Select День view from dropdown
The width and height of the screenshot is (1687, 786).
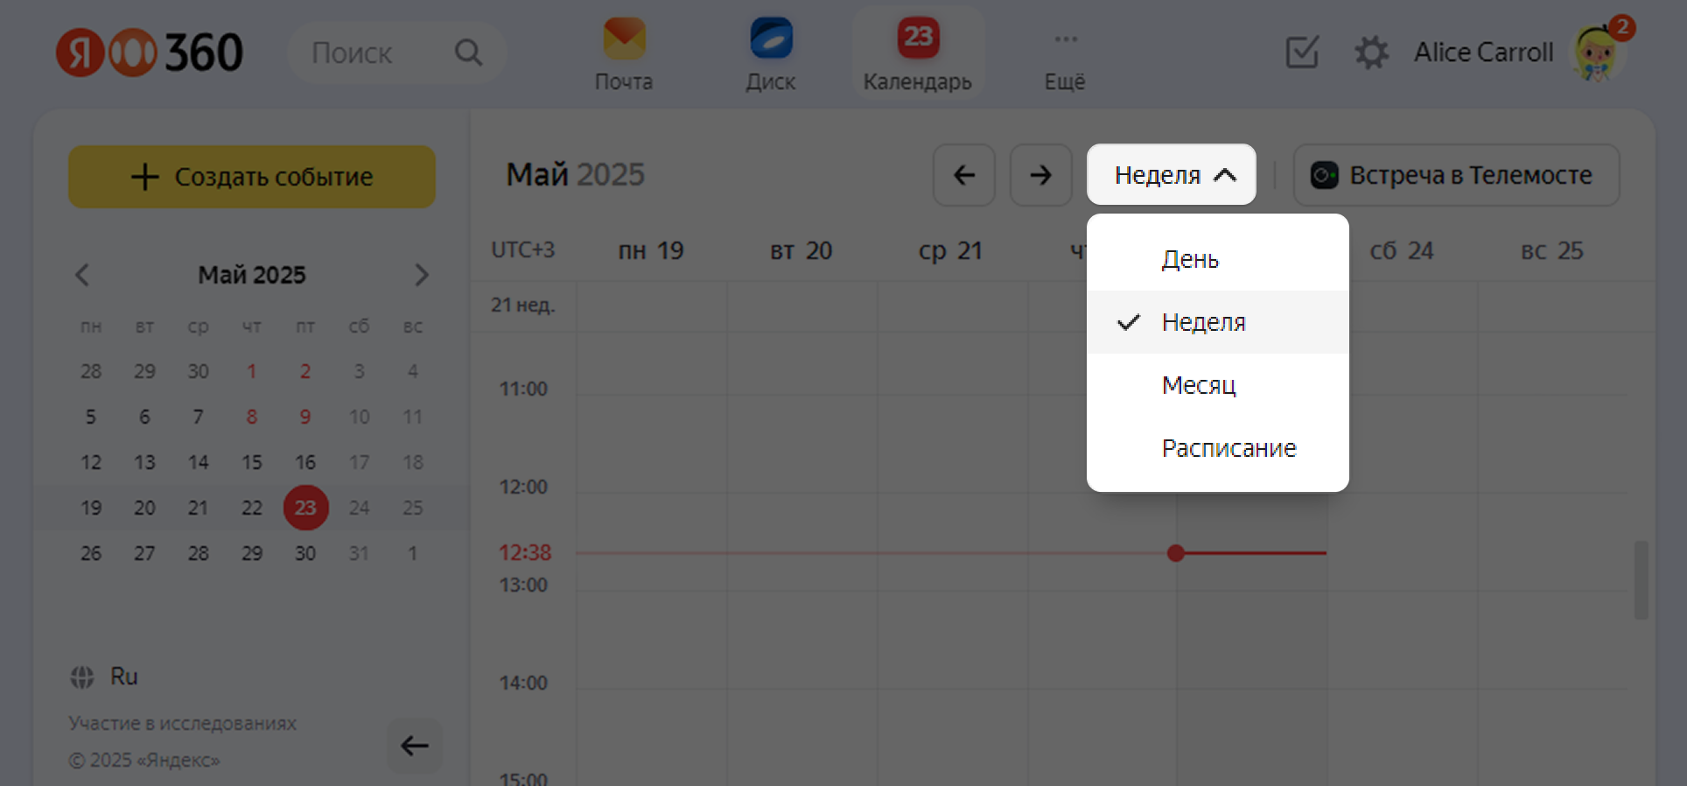[1190, 259]
